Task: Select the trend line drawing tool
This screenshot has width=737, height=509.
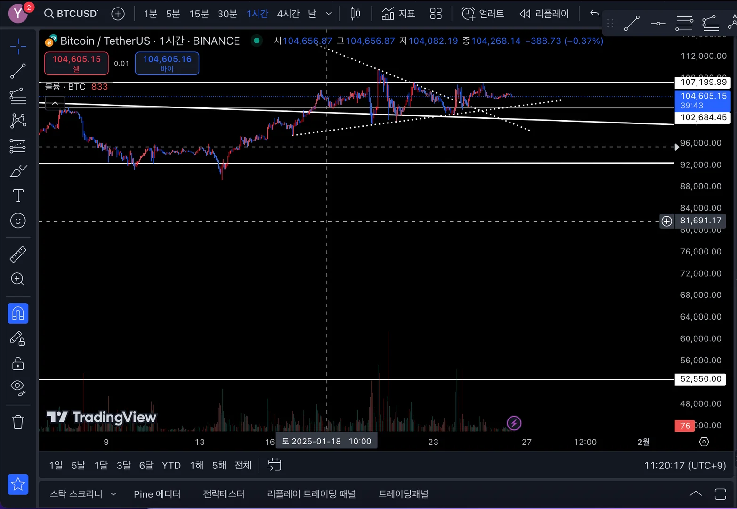Action: tap(18, 71)
